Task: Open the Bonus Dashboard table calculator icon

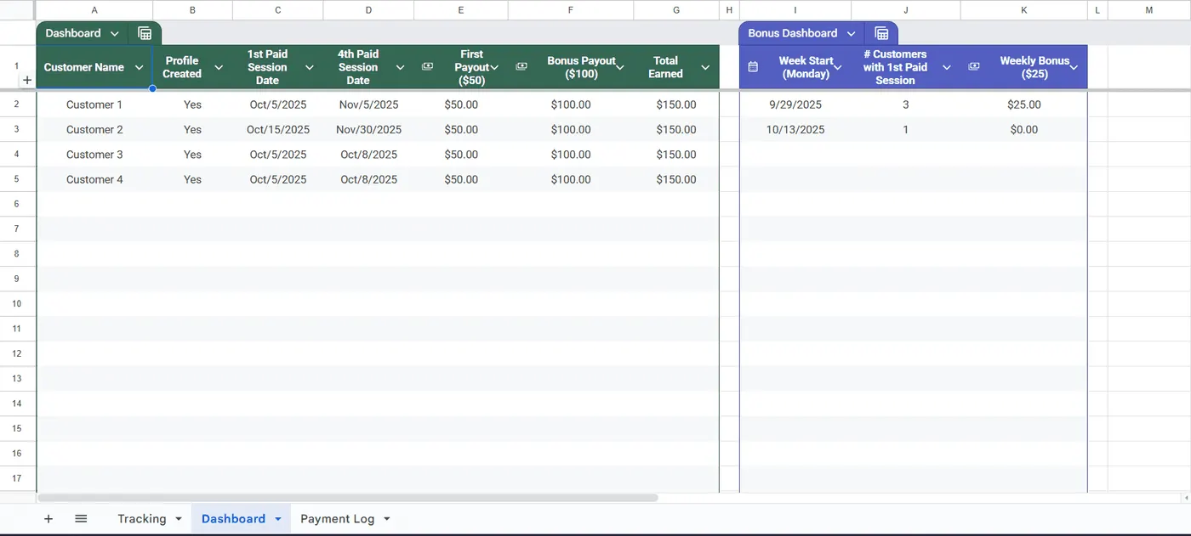Action: click(x=881, y=33)
